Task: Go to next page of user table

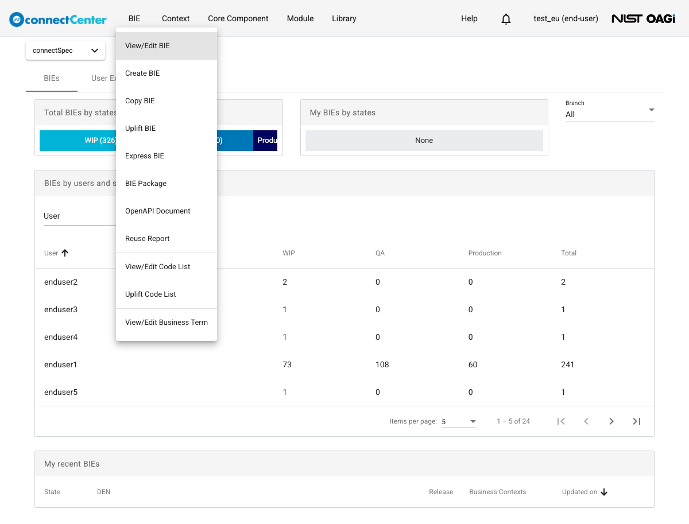Action: click(611, 421)
